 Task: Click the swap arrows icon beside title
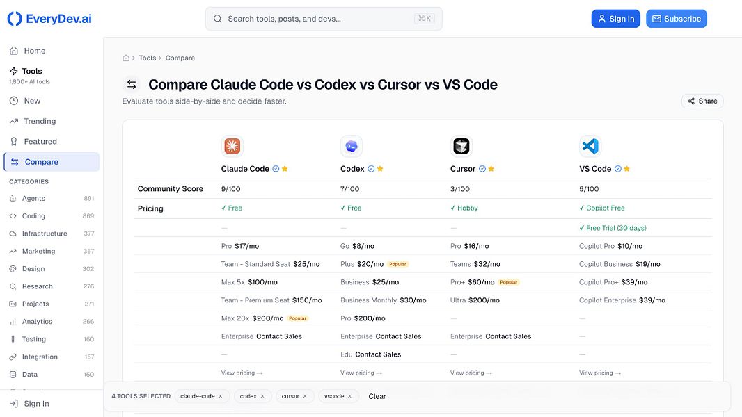132,85
